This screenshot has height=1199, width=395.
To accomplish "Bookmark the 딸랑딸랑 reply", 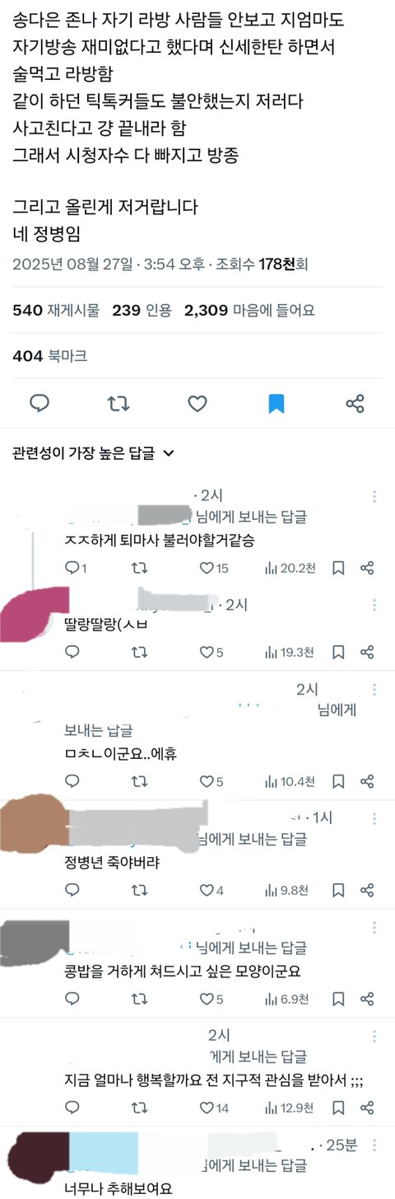I will (338, 652).
